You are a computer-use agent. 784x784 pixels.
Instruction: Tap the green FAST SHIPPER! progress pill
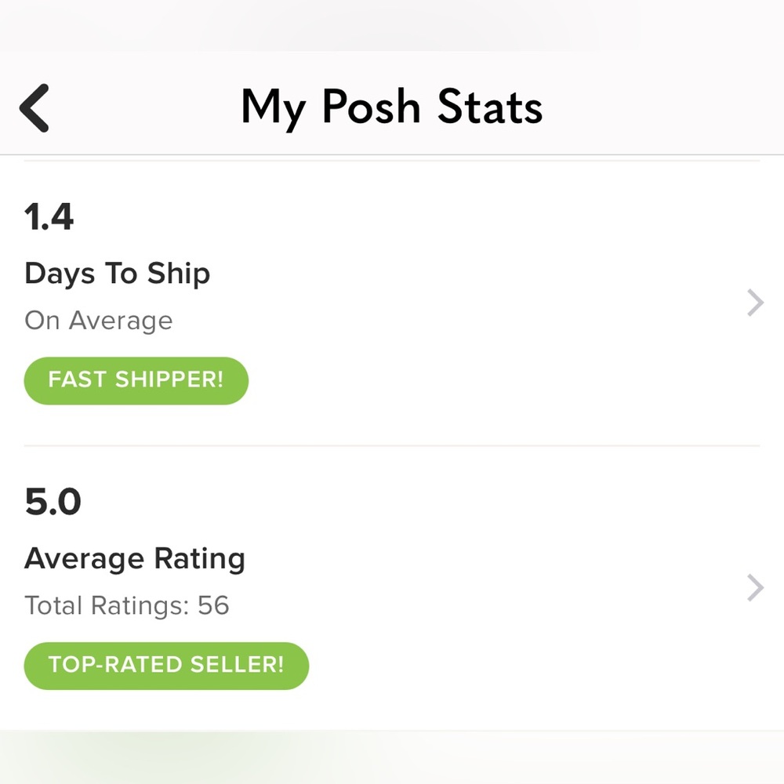(135, 380)
